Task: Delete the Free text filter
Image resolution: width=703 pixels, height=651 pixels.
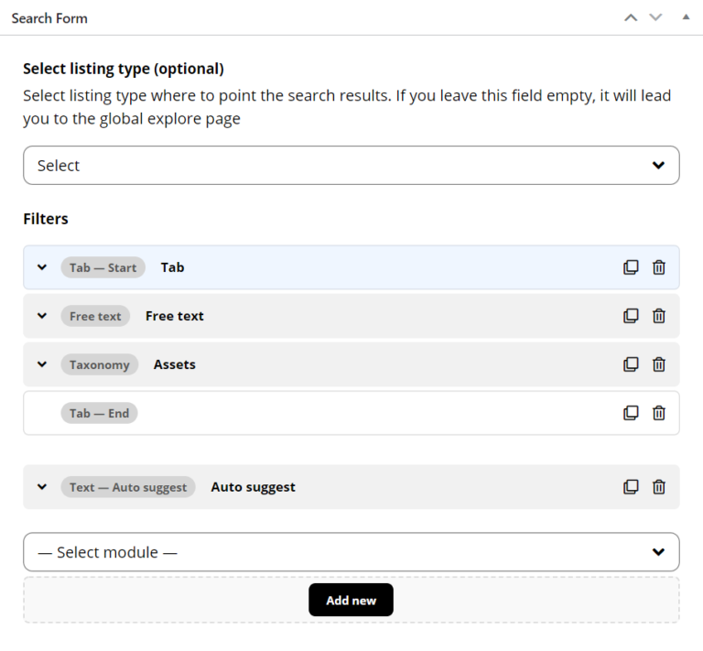Action: point(658,316)
